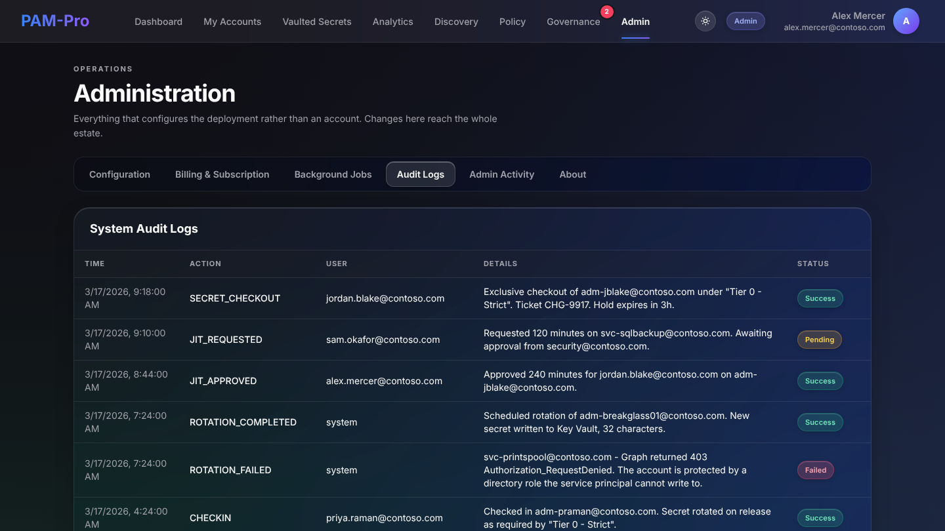Click the ACTION column header

tap(205, 264)
